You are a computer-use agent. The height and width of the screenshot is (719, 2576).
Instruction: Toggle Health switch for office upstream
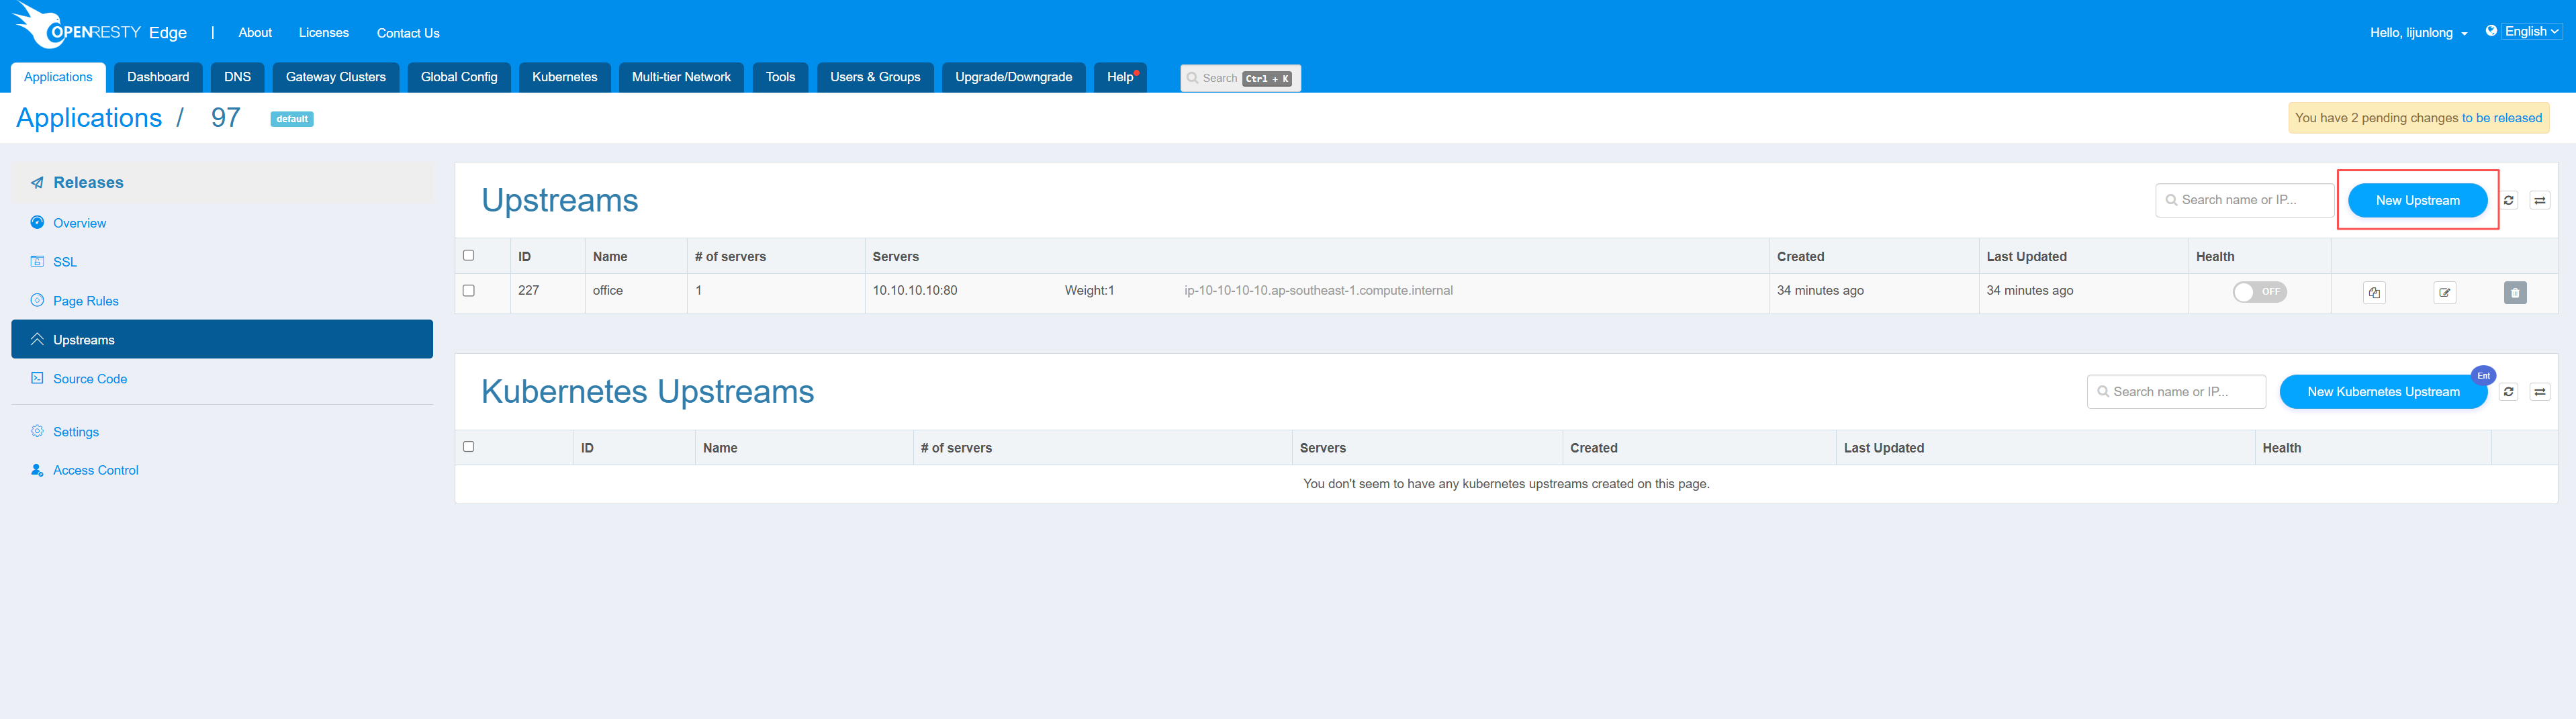[x=2259, y=292]
